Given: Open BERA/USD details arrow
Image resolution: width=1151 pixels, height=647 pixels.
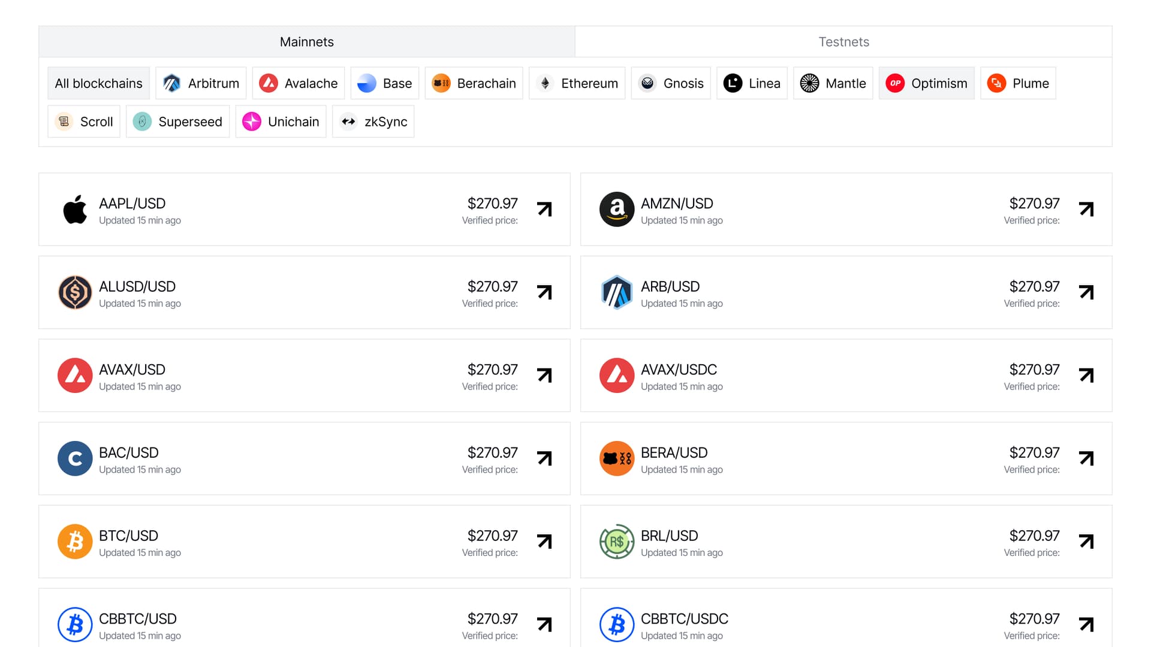Looking at the screenshot, I should click(x=1086, y=459).
